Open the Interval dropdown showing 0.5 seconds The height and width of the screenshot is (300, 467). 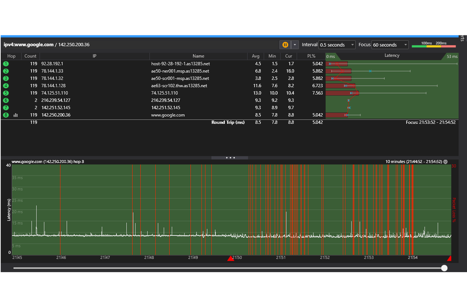(337, 45)
